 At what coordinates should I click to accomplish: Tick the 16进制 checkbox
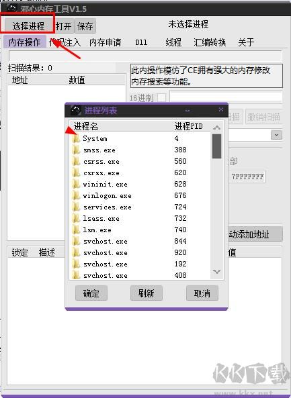click(x=162, y=98)
